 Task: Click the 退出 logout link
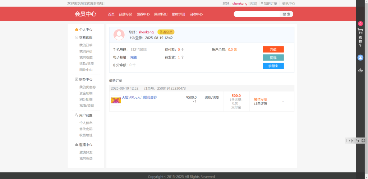(253, 4)
